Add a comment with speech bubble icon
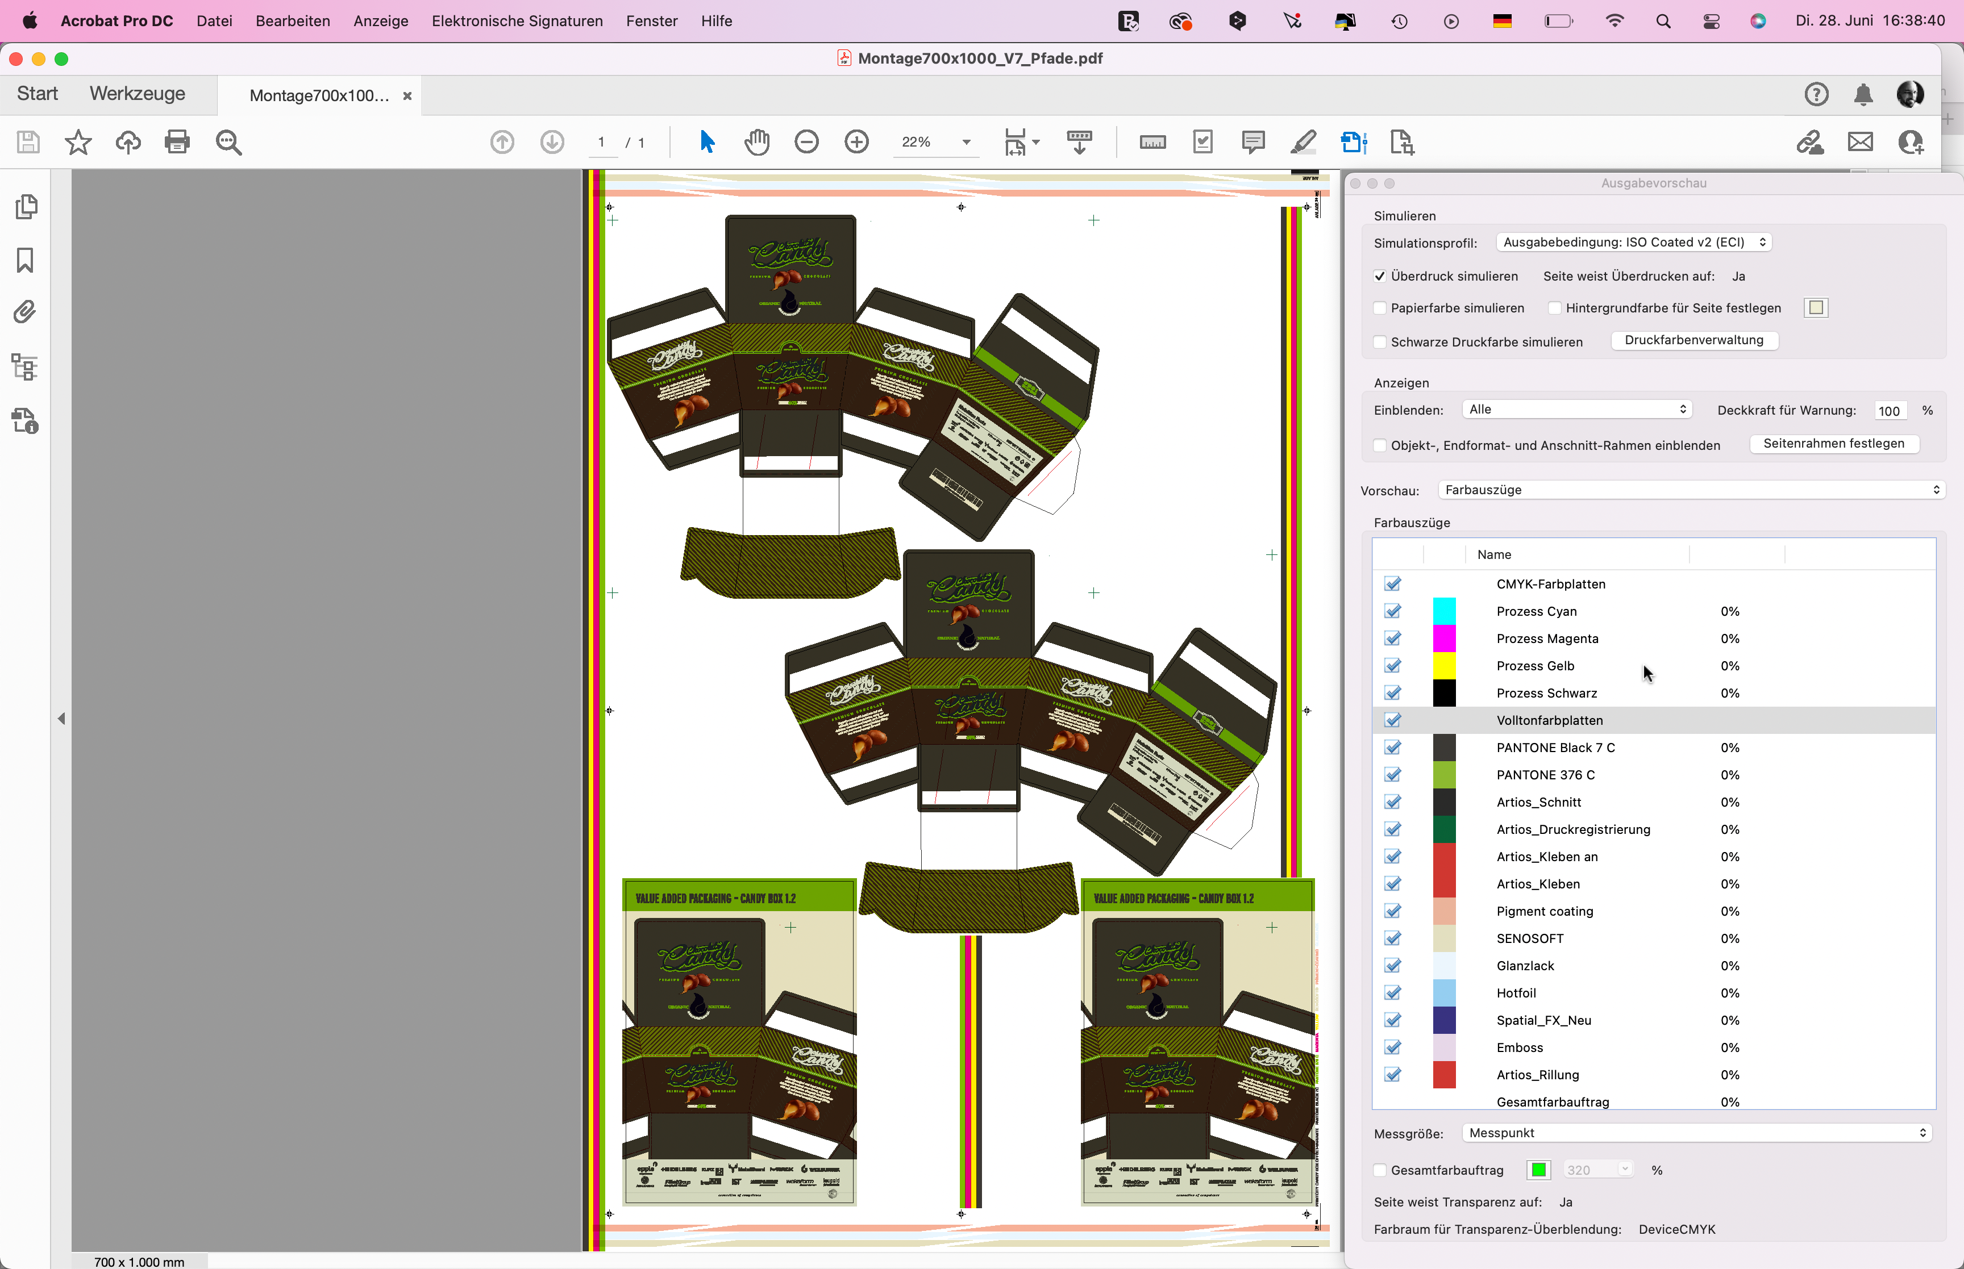This screenshot has height=1269, width=1964. tap(1253, 142)
